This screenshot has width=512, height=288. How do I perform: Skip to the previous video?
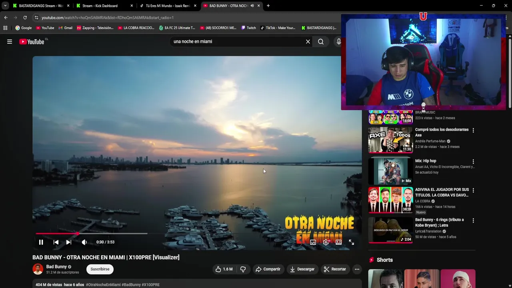(x=56, y=242)
